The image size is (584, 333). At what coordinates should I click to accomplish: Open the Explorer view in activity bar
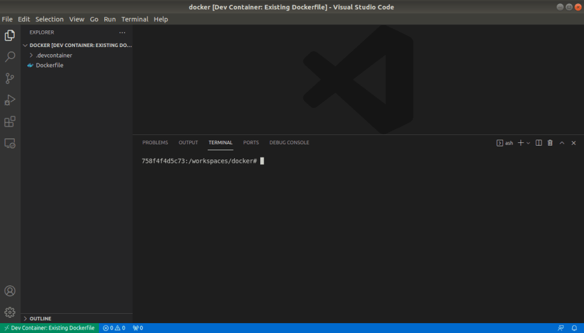click(10, 35)
